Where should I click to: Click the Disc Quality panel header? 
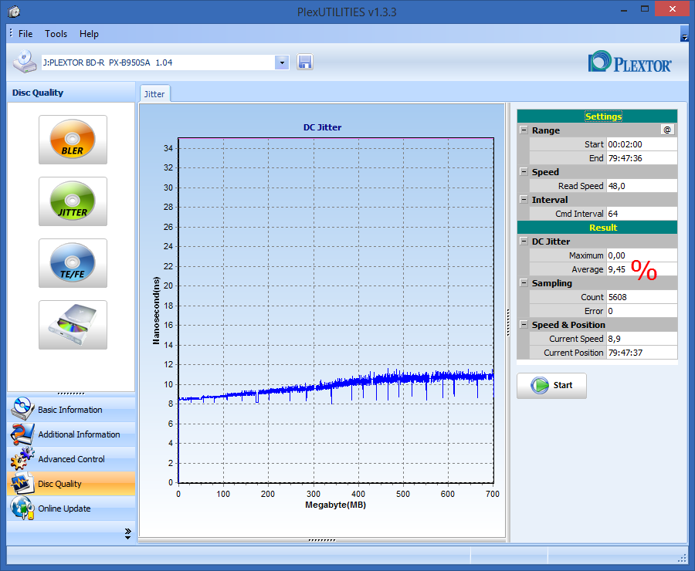tap(71, 93)
